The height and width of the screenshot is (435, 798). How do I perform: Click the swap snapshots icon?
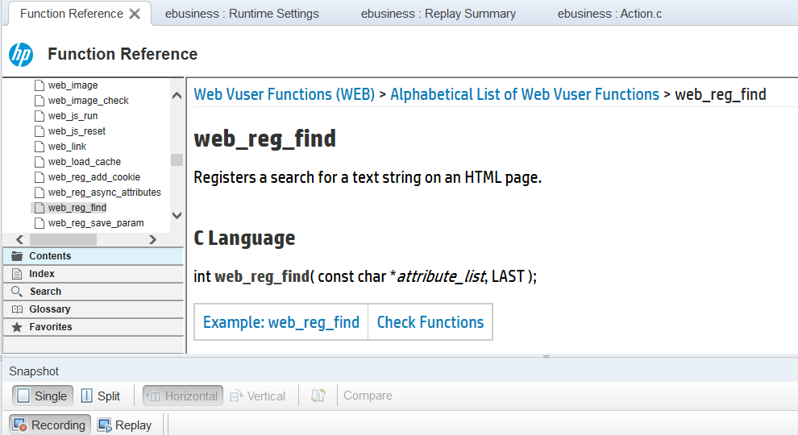[x=318, y=396]
